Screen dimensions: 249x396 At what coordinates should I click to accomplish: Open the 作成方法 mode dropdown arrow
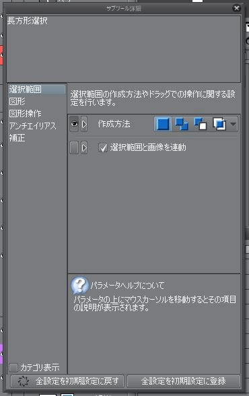(x=233, y=124)
